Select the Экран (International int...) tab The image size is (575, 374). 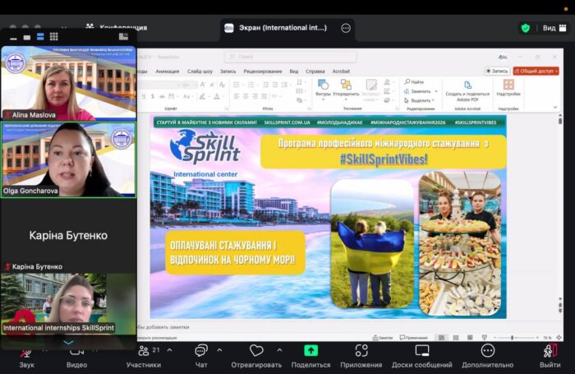click(x=284, y=28)
